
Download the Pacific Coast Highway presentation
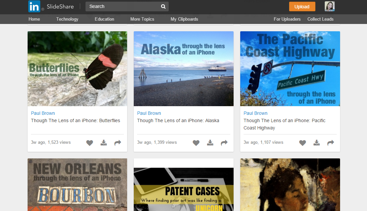coord(317,143)
